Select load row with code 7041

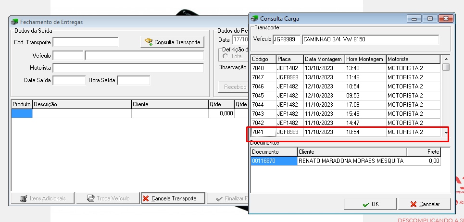tap(346, 132)
